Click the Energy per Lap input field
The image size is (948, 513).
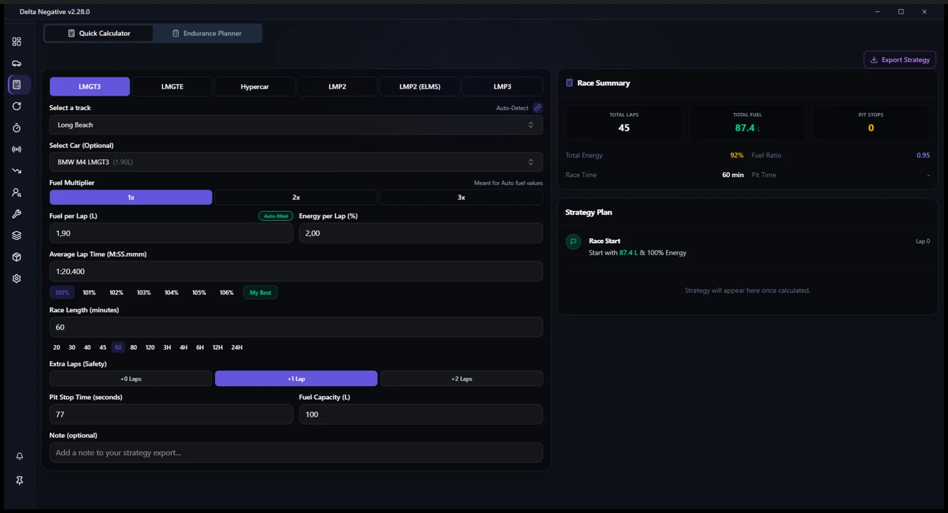[x=421, y=233]
